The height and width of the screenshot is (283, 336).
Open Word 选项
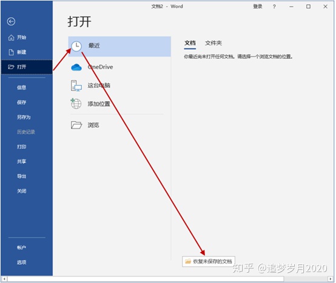click(x=27, y=262)
